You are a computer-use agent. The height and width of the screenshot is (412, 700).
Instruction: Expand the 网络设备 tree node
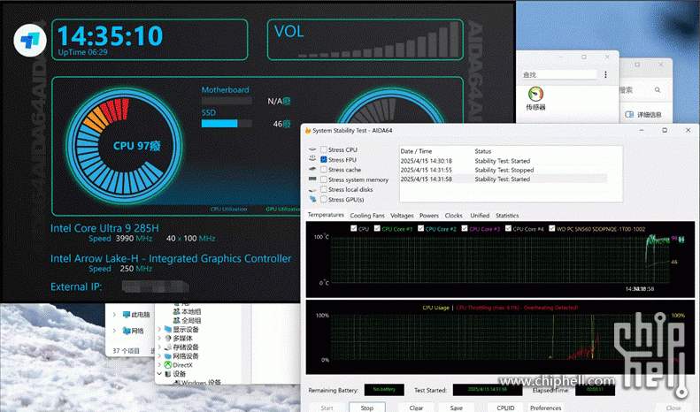tap(159, 356)
